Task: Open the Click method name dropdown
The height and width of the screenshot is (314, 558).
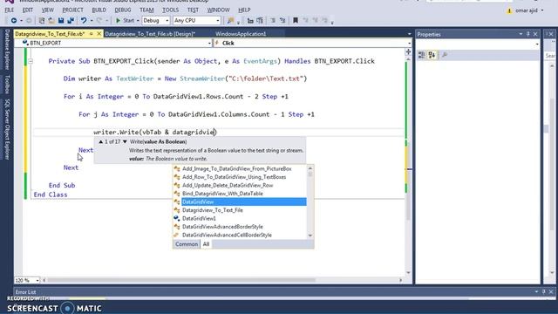Action: coord(312,43)
